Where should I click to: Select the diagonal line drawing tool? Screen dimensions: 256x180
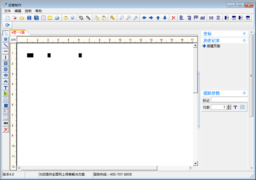[x=6, y=45]
